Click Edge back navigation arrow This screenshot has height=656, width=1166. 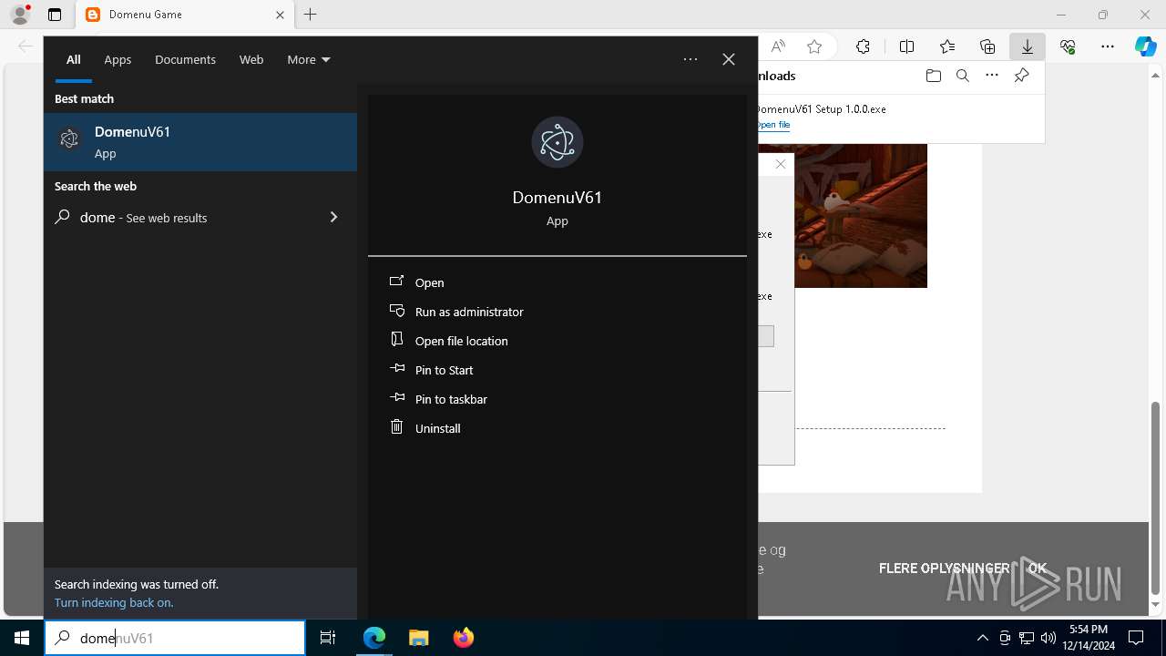(x=26, y=46)
